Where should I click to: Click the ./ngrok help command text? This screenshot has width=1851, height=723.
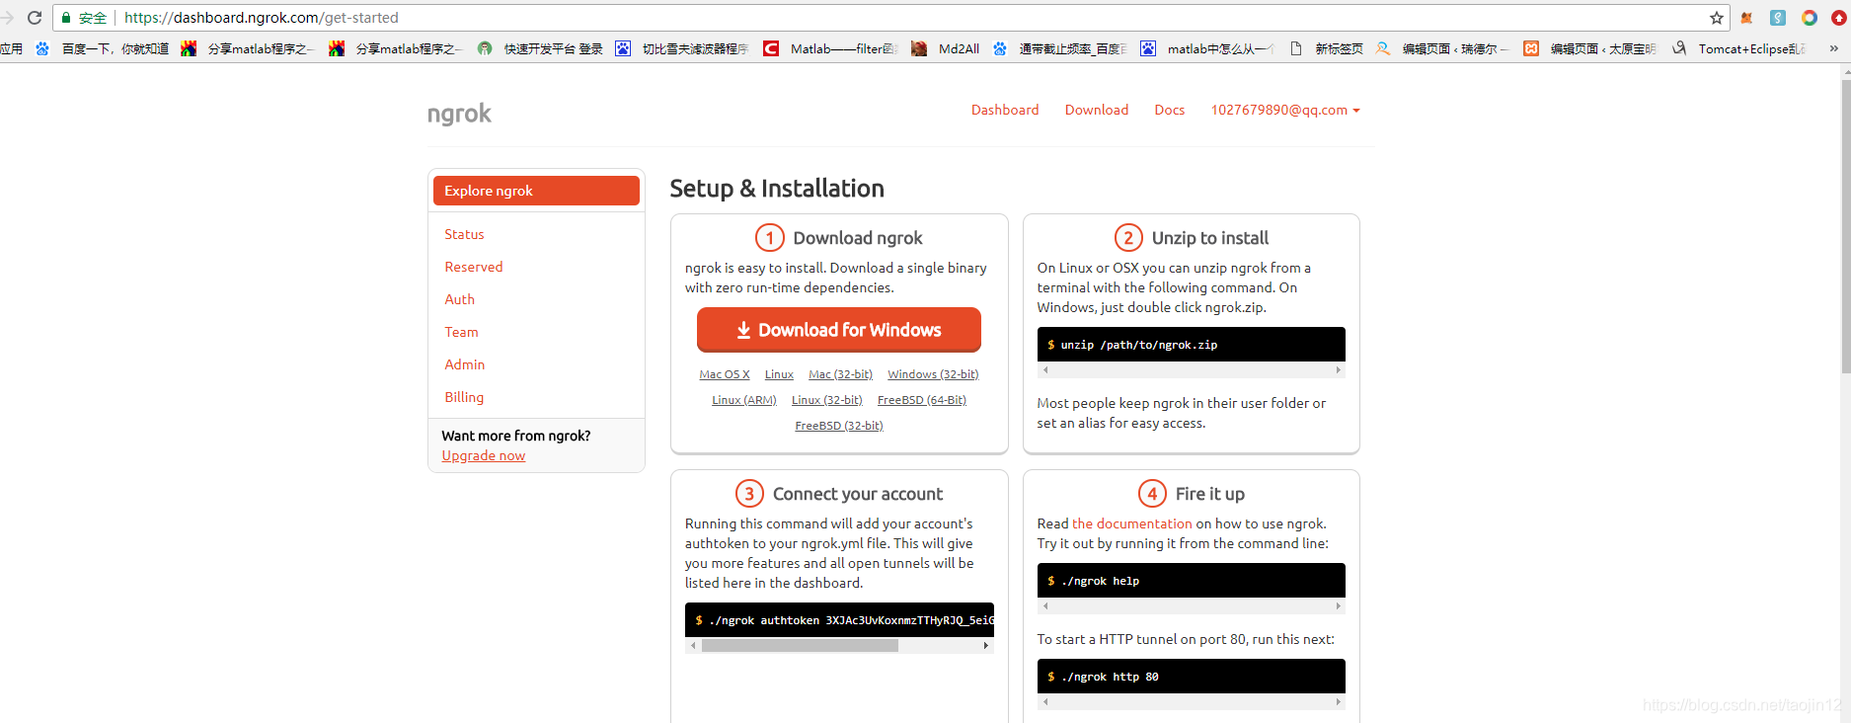click(1101, 581)
